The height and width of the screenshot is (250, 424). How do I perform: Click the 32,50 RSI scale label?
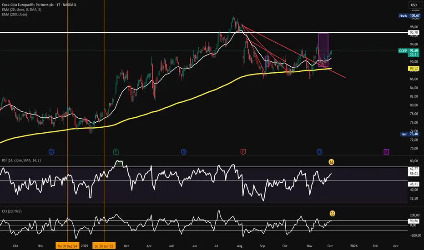tap(414, 198)
